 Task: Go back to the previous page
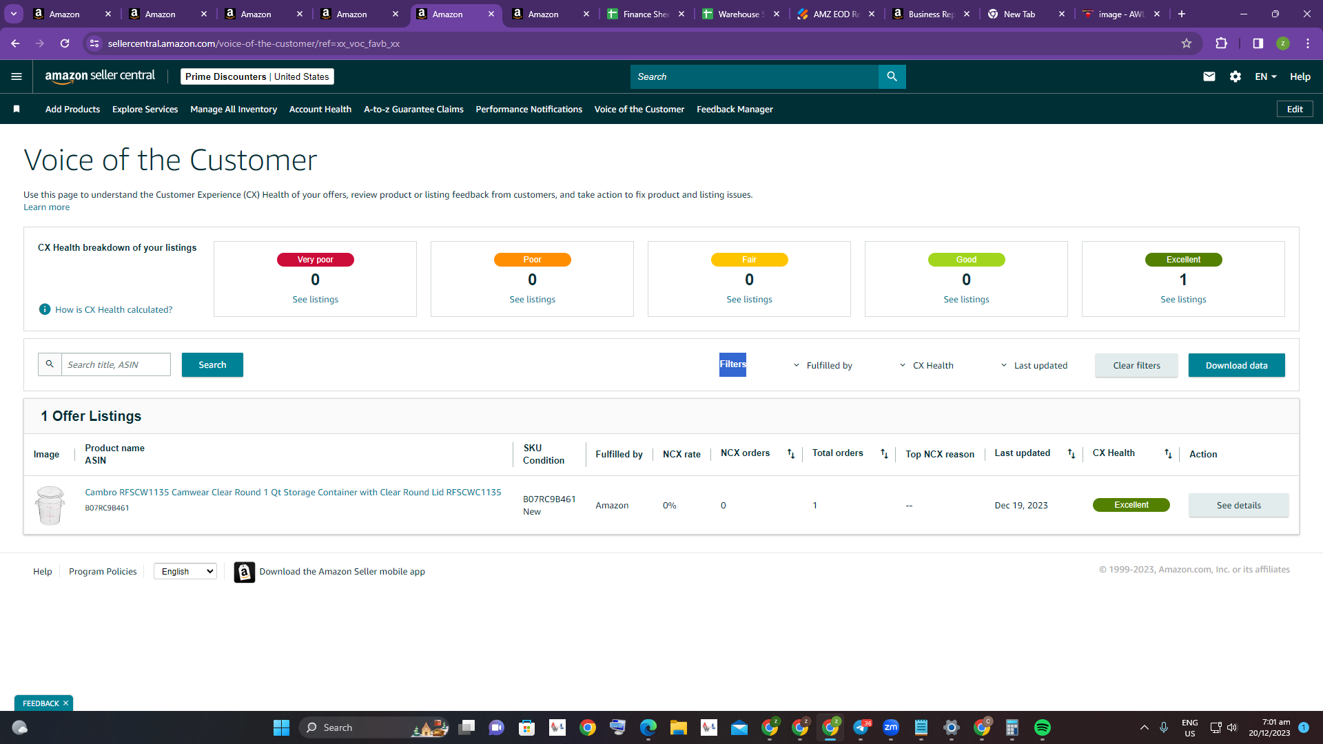(x=15, y=43)
